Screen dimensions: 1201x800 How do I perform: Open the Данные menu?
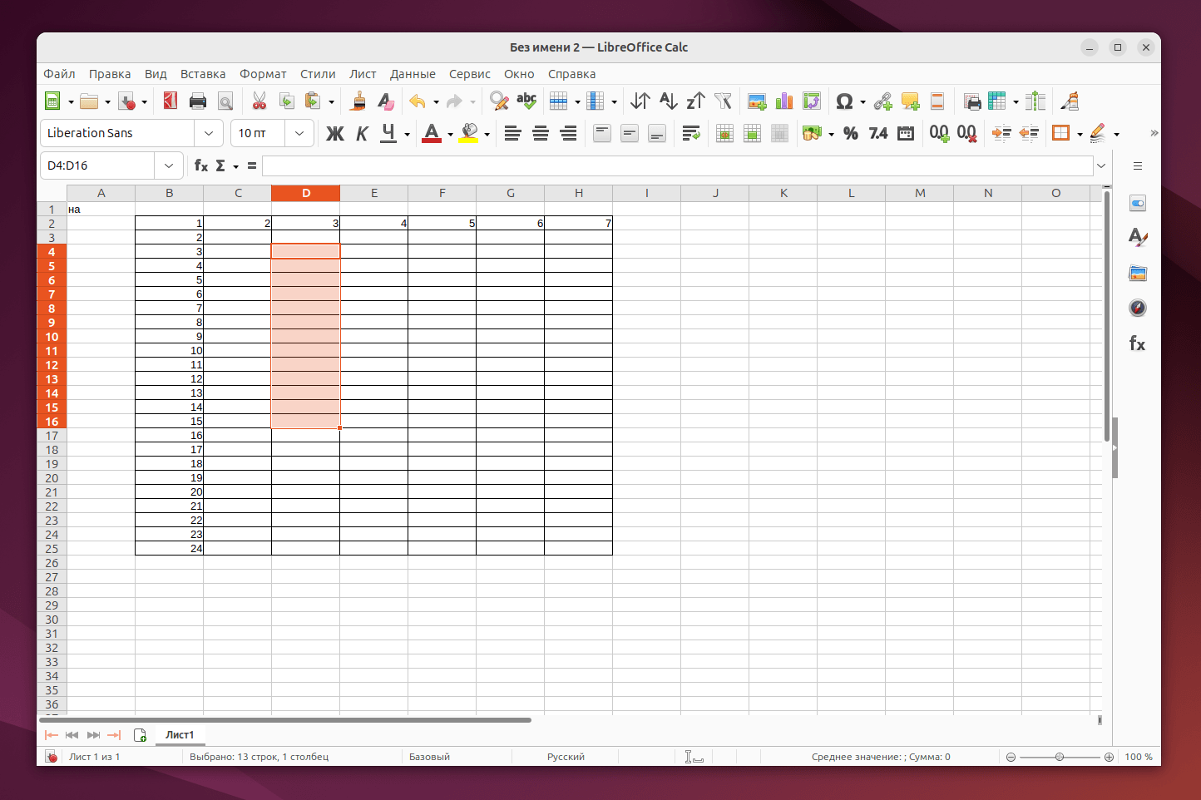[x=413, y=74]
